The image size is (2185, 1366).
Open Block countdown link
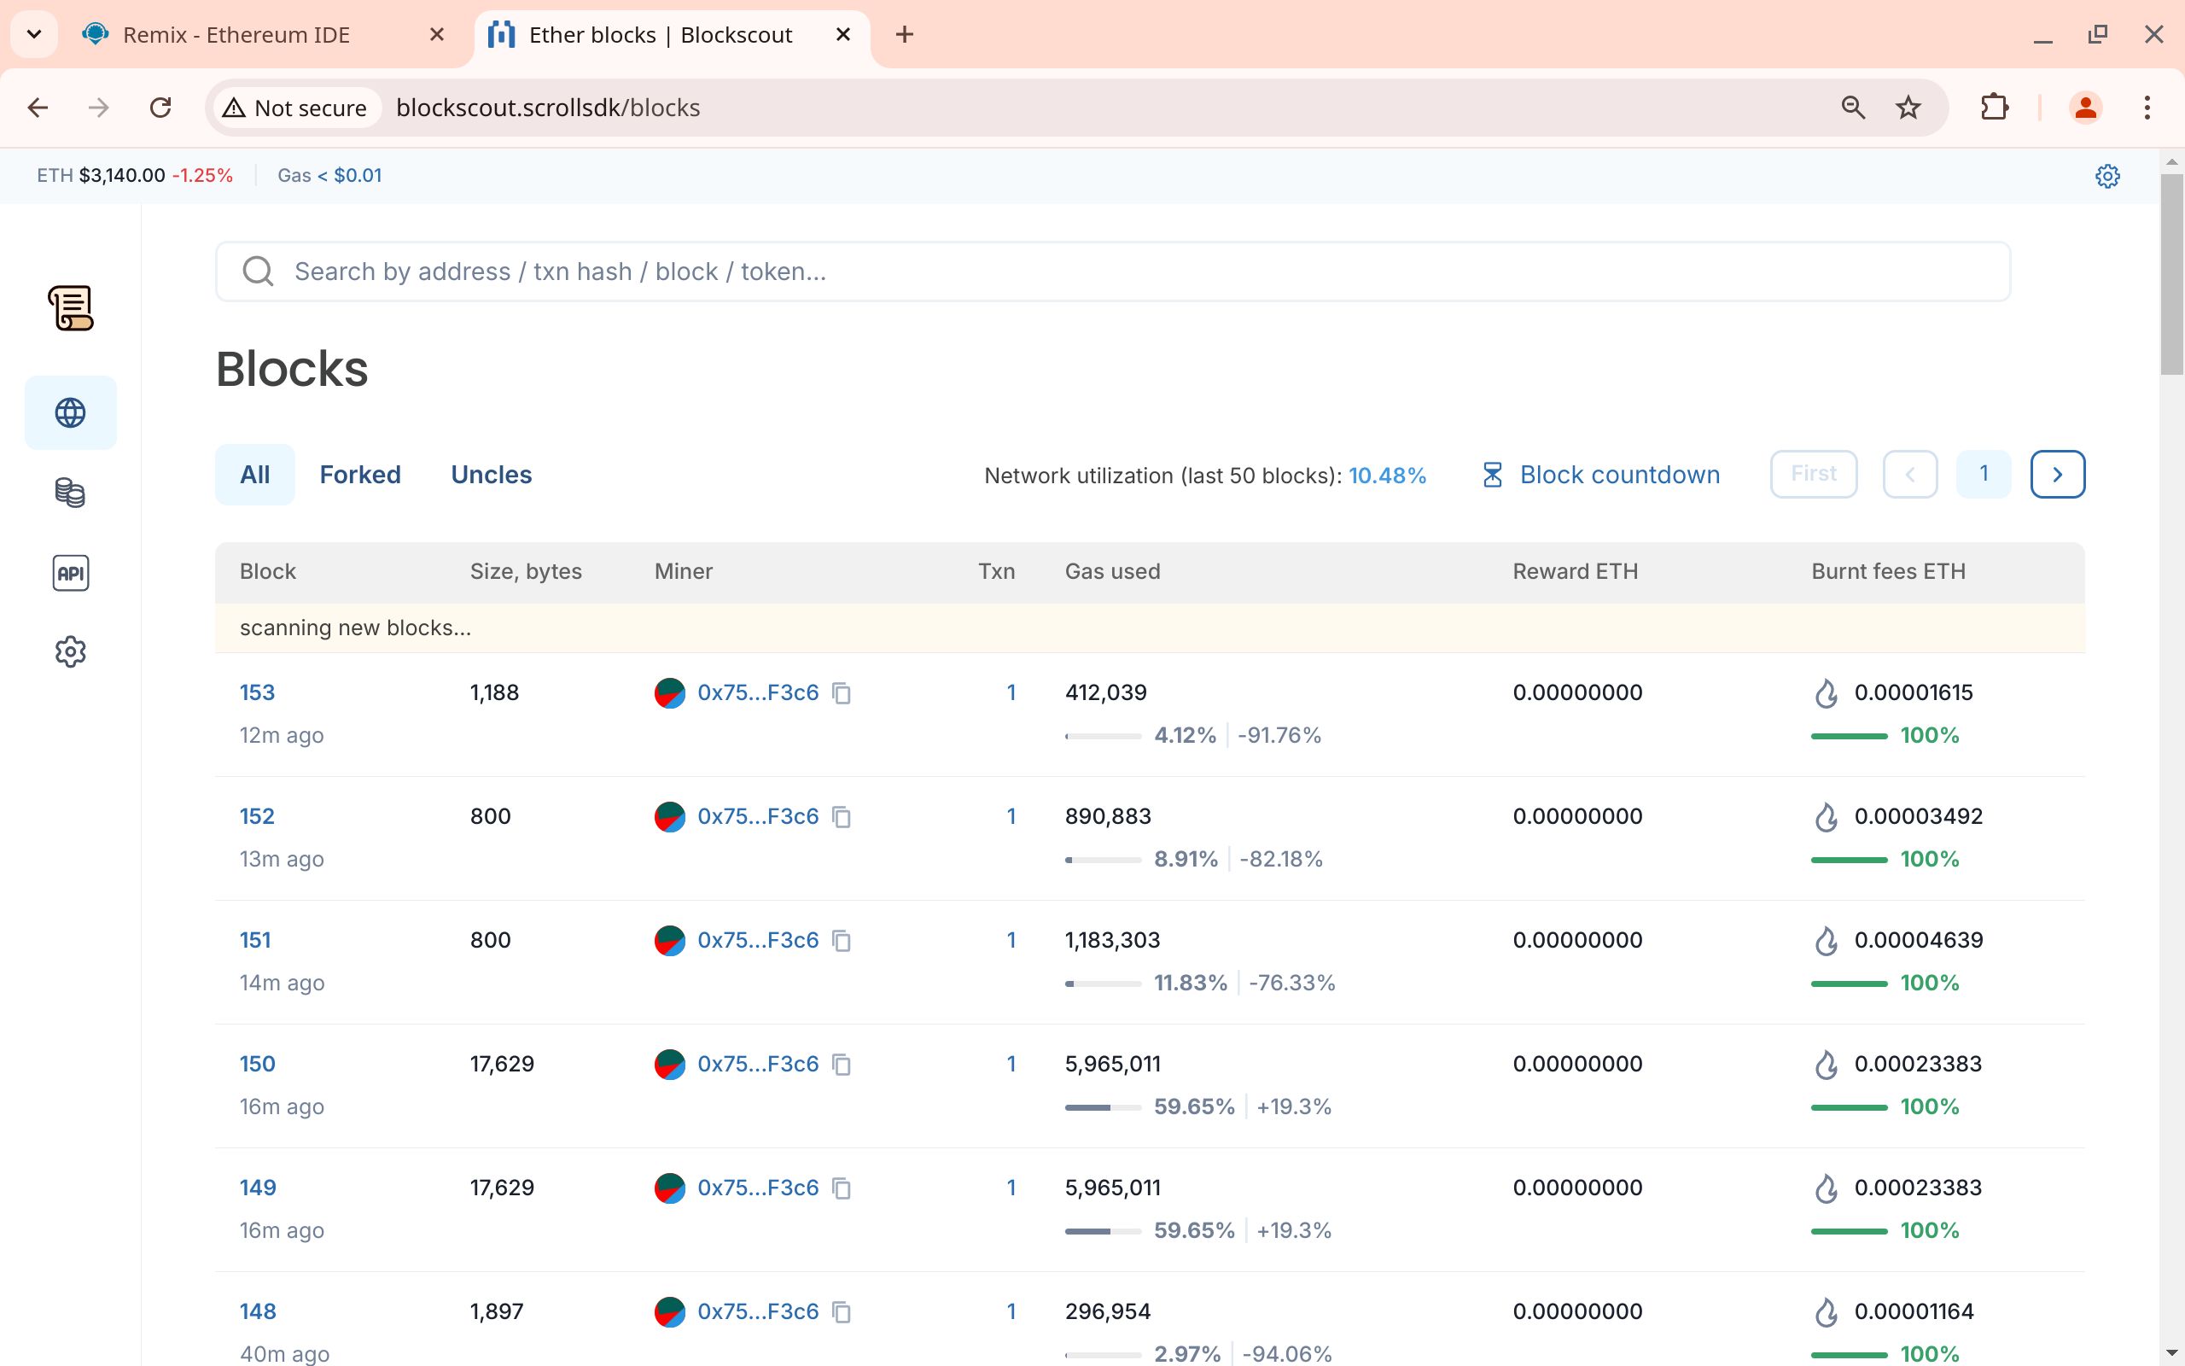tap(1601, 476)
